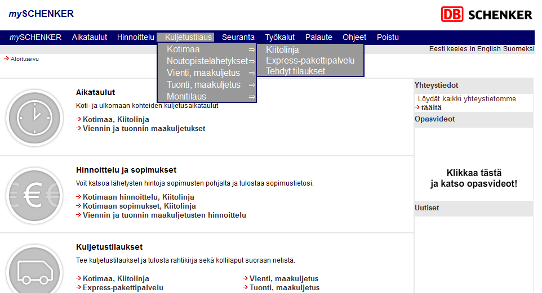Open Kotimaa, Kiitolinja under Kuljetustilaukset
The width and height of the screenshot is (542, 293).
116,278
